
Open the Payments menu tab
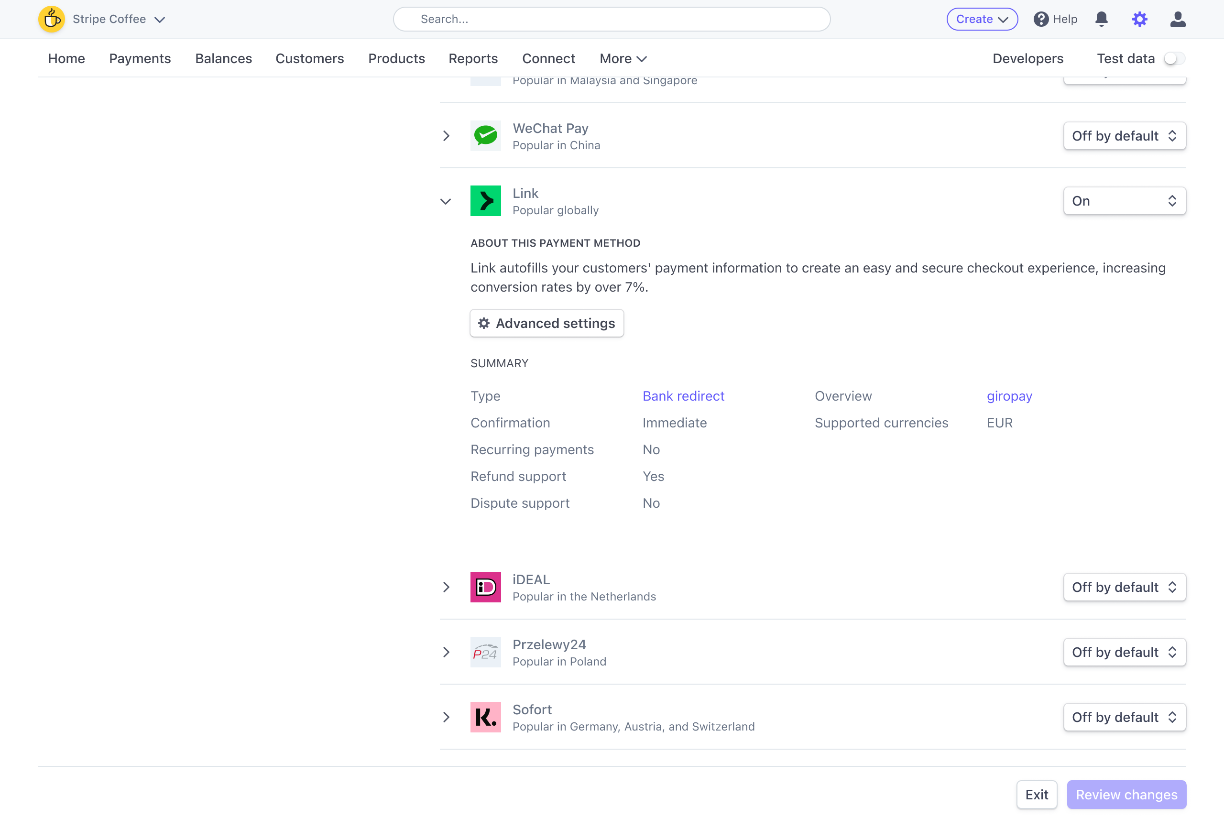pos(140,58)
